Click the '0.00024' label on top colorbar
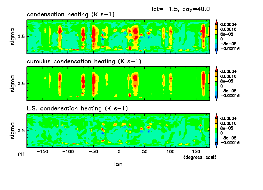263x190 pixels. click(228, 25)
